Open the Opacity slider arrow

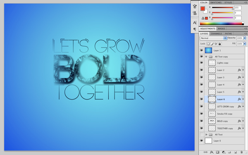coord(245,38)
